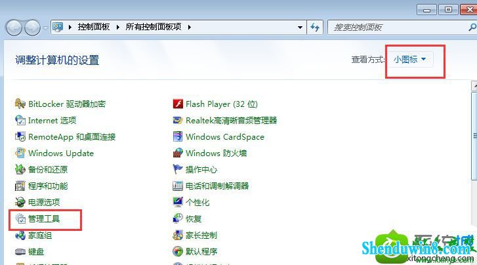Click the 恢复 recovery icon
Screen dimensions: 477x265
(178, 218)
